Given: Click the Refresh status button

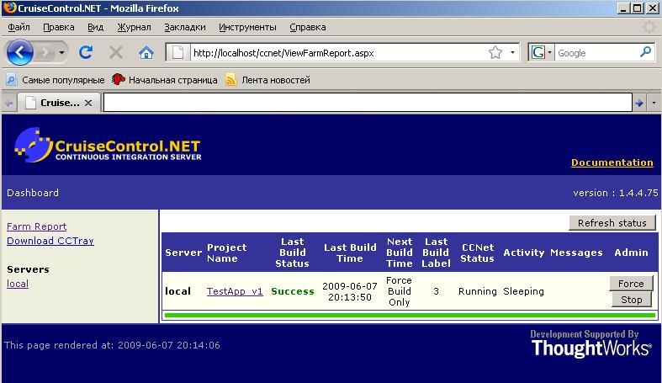Looking at the screenshot, I should coord(612,223).
